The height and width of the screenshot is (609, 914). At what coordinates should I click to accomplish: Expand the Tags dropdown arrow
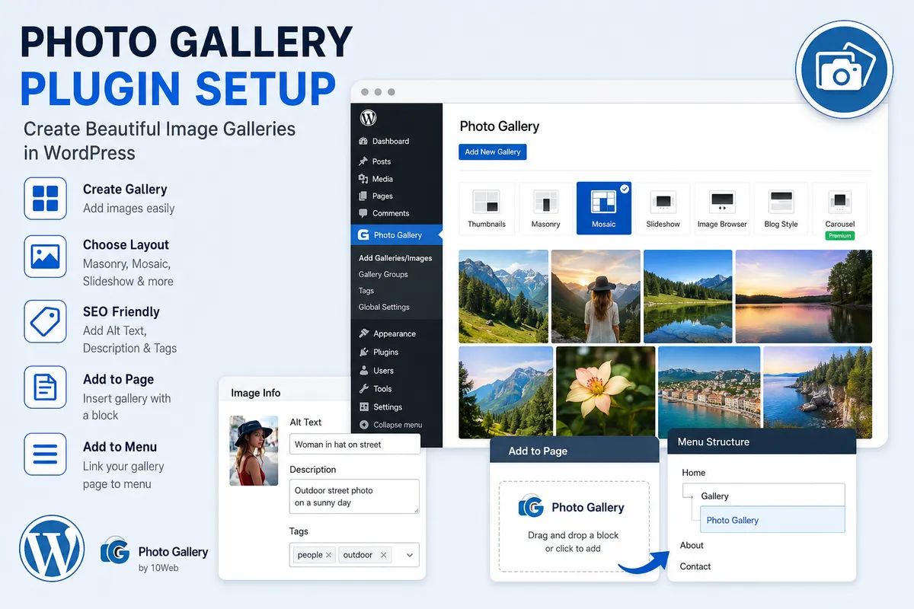pos(410,555)
